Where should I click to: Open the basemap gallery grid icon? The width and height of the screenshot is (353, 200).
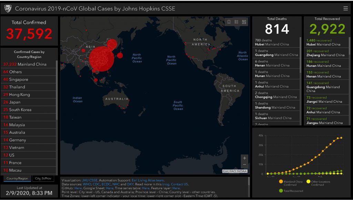[x=244, y=22]
